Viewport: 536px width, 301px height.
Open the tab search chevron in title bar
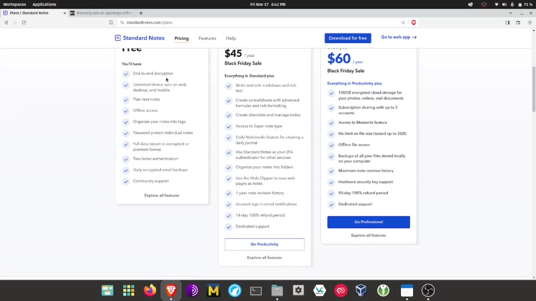pyautogui.click(x=510, y=13)
